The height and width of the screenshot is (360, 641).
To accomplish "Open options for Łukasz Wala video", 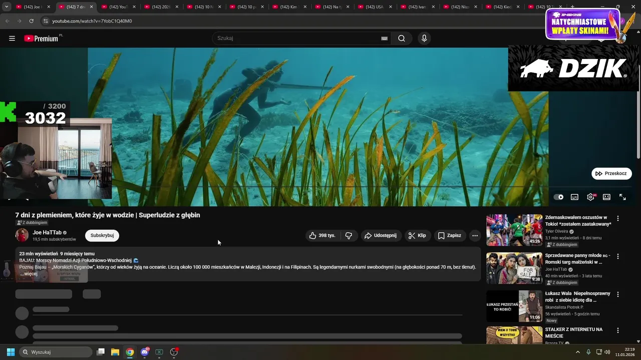I will coord(617,294).
